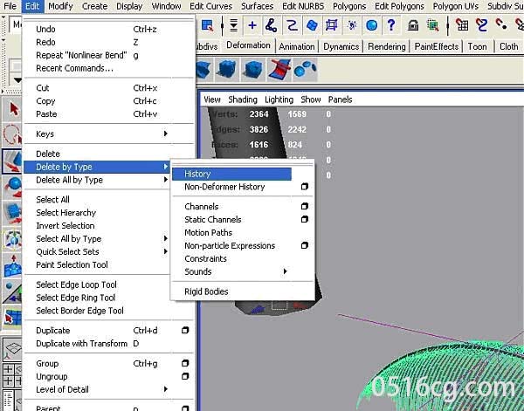This screenshot has height=411, width=524.
Task: Choose Non-Deformer History
Action: (224, 187)
